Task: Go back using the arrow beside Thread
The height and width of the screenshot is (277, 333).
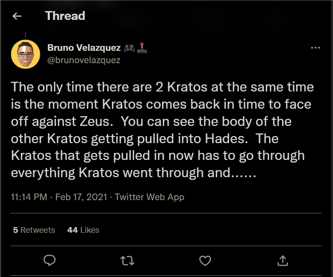Action: [17, 16]
